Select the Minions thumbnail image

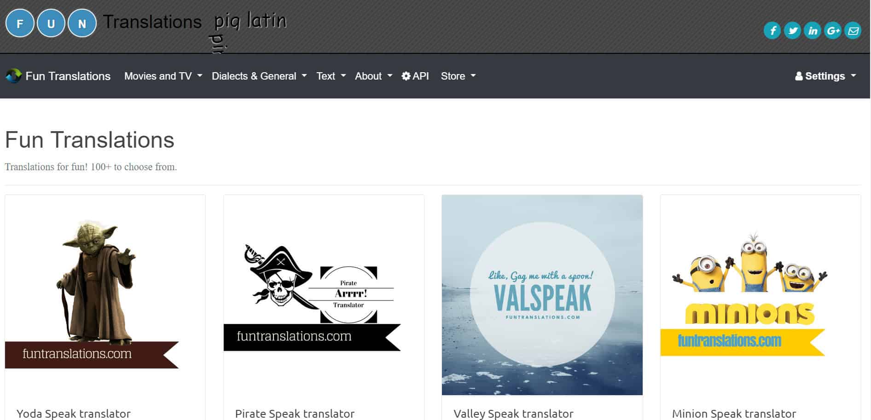[x=749, y=295]
